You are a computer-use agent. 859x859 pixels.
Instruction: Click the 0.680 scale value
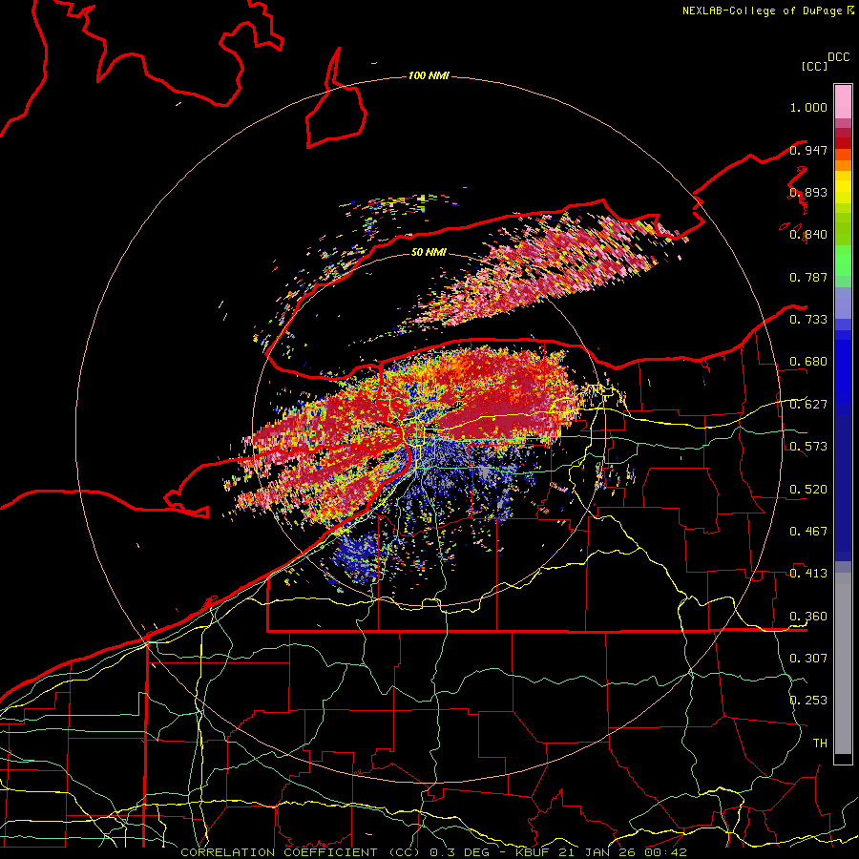[x=808, y=362]
